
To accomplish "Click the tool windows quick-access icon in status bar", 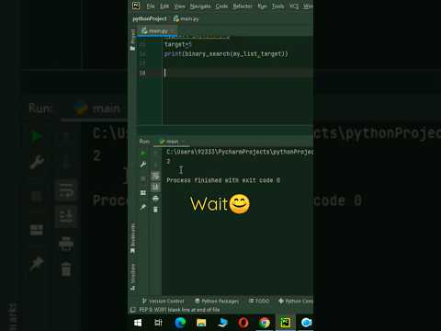I will point(133,310).
